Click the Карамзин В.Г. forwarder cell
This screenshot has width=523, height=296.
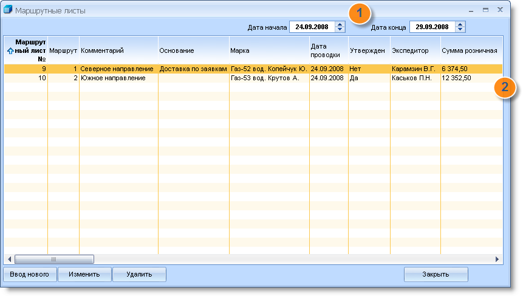415,69
